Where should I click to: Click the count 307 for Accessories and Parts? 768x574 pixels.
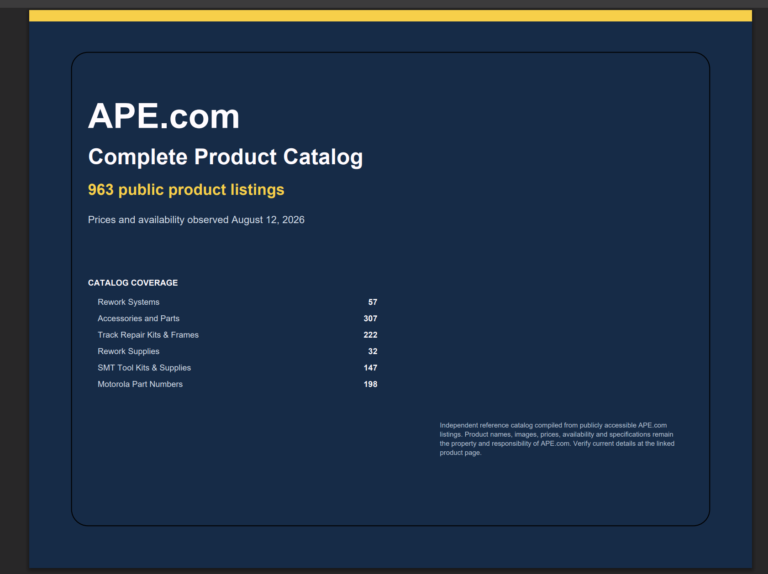[x=370, y=318]
